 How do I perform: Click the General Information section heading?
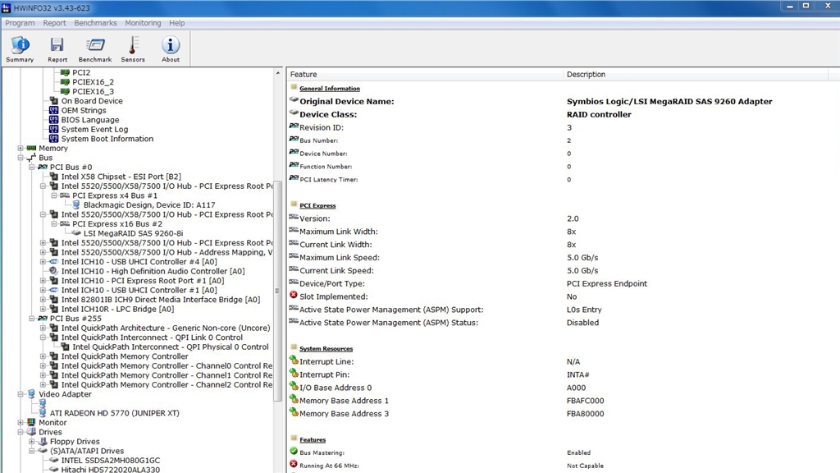point(330,89)
